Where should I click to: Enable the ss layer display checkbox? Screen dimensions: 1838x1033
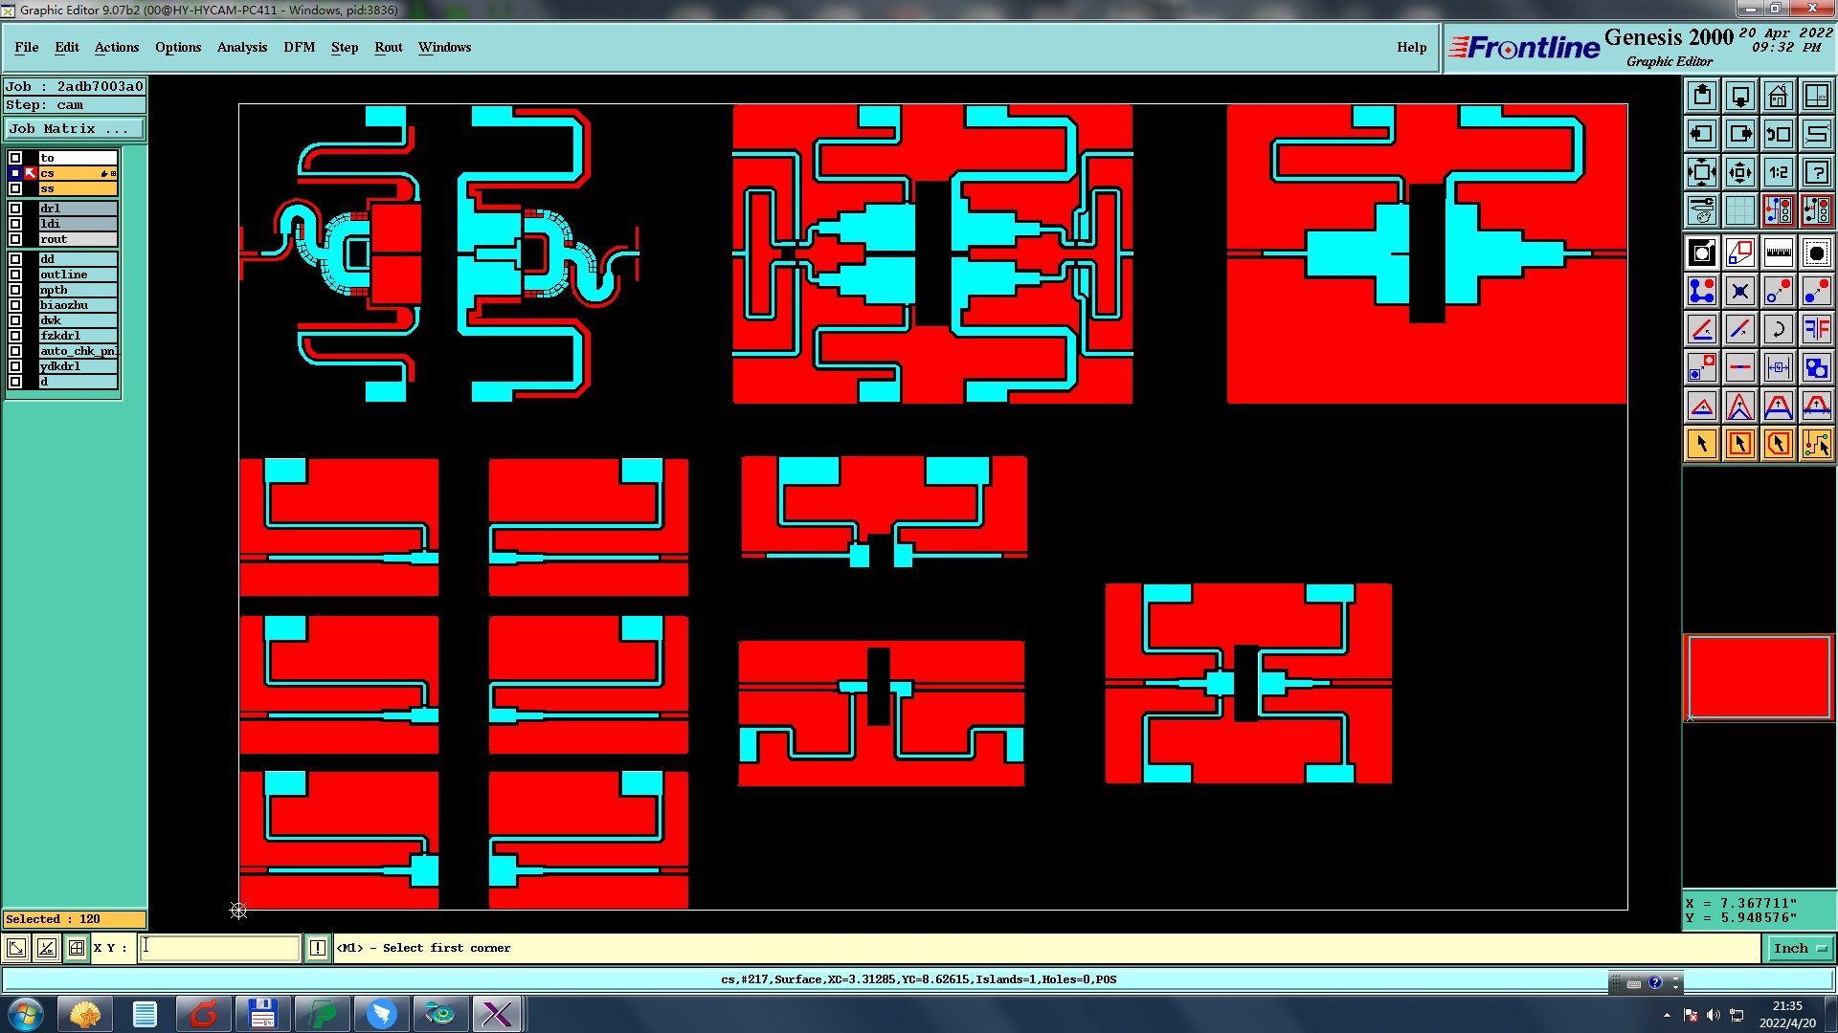click(15, 188)
